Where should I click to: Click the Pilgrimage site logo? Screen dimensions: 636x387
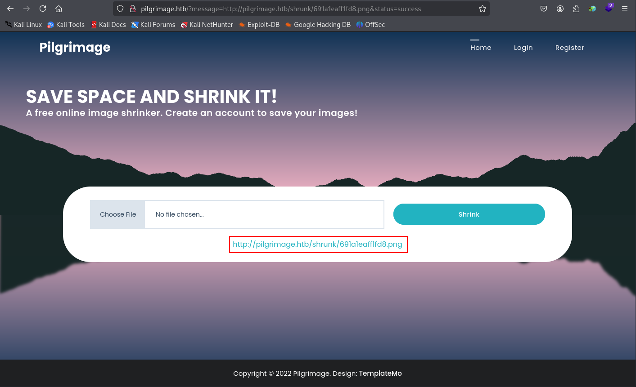[75, 48]
